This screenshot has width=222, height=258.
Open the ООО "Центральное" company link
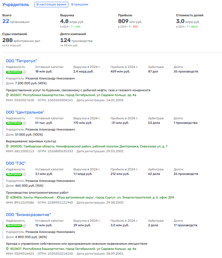pos(25,112)
